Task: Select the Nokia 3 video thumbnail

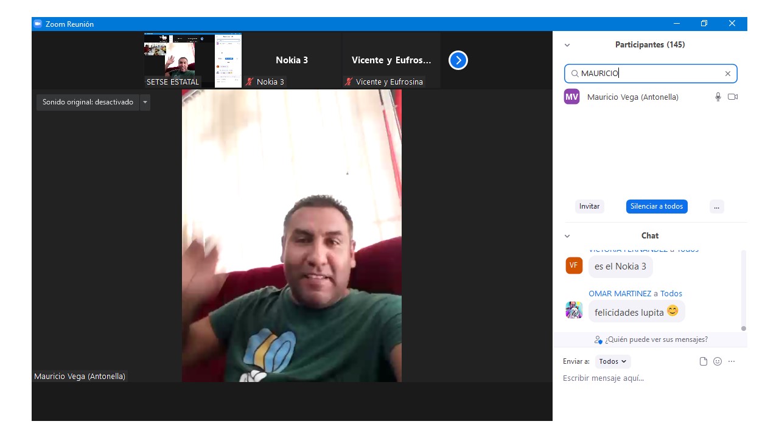Action: click(x=292, y=60)
